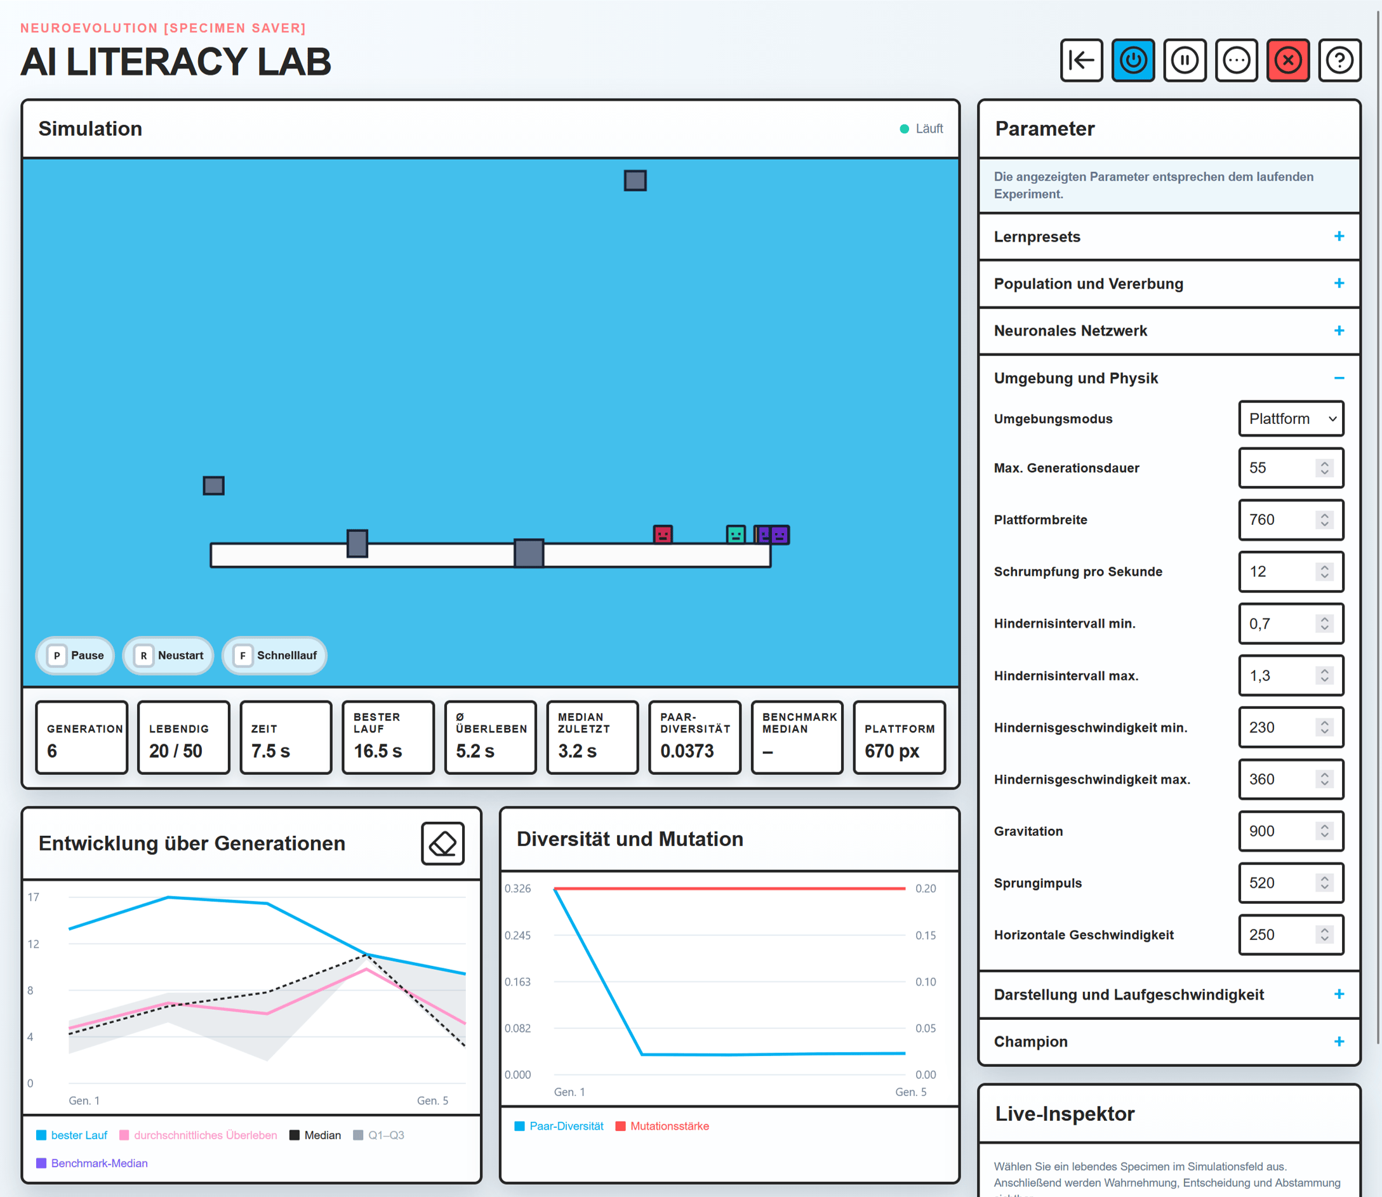This screenshot has height=1197, width=1382.
Task: Click the Hindernisgeschwindigkeit min. field
Action: 1291,727
